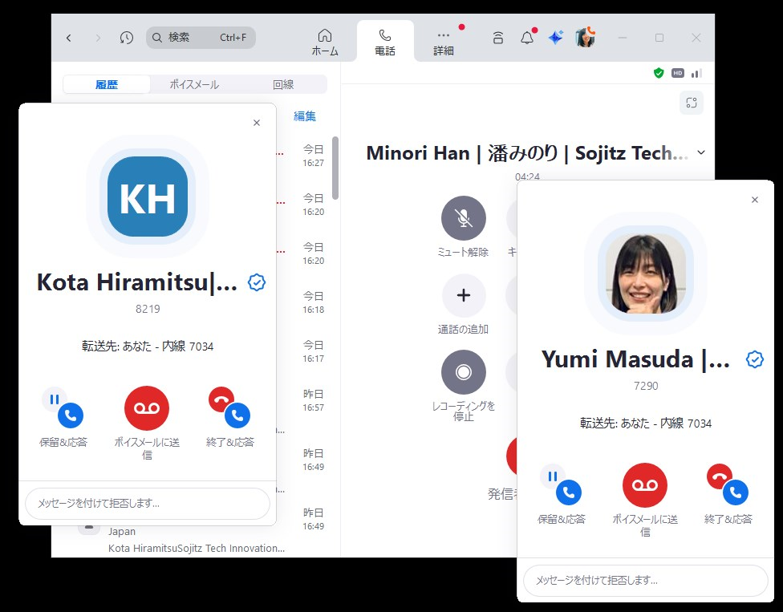Click 終了&応答 in Yumi Masuda popup
Image resolution: width=783 pixels, height=612 pixels.
(728, 486)
